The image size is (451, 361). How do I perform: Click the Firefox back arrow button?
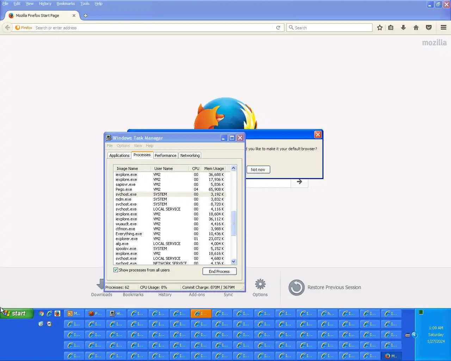pyautogui.click(x=7, y=27)
